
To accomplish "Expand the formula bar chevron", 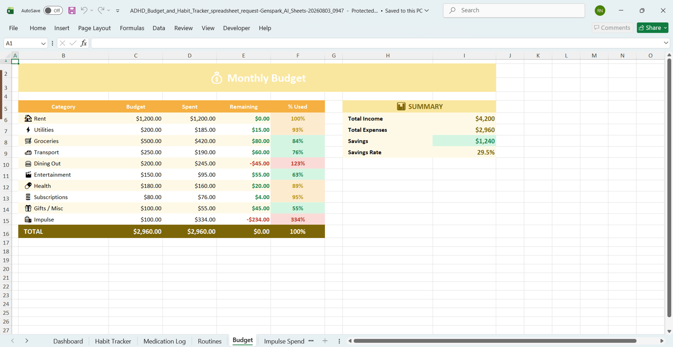I will [666, 43].
